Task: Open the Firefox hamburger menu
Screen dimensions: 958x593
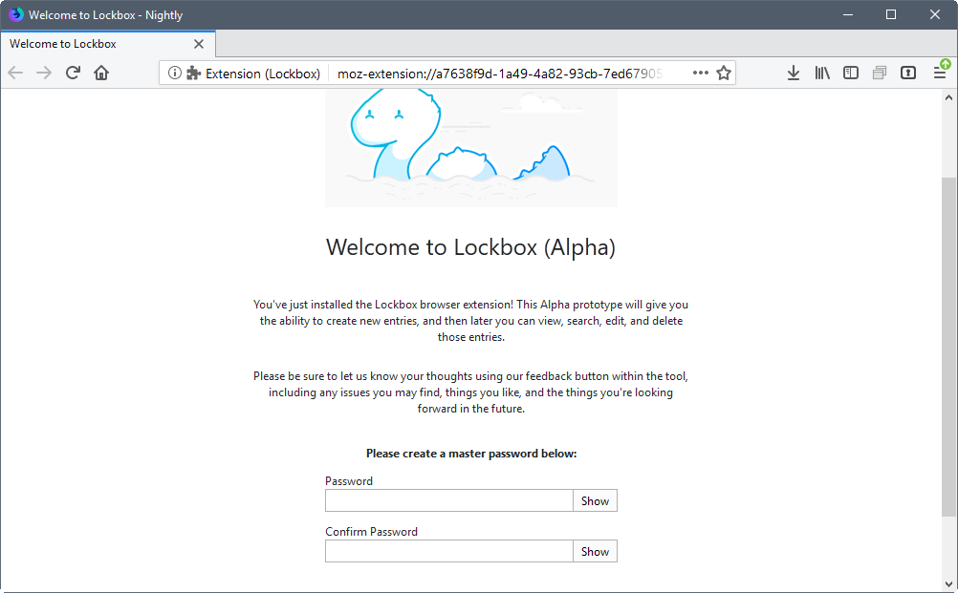Action: [x=940, y=74]
